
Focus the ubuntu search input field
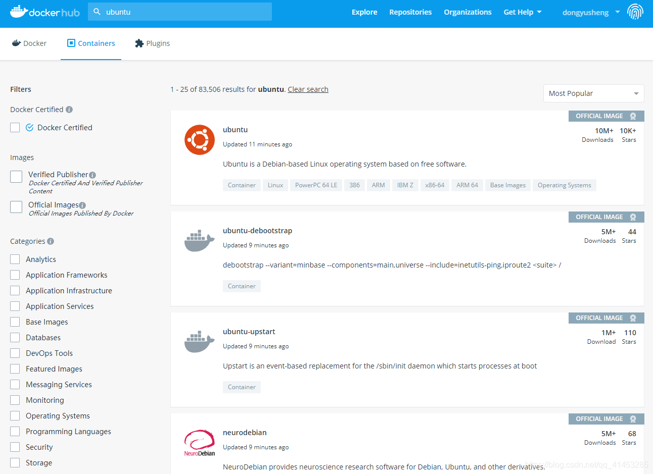(180, 12)
